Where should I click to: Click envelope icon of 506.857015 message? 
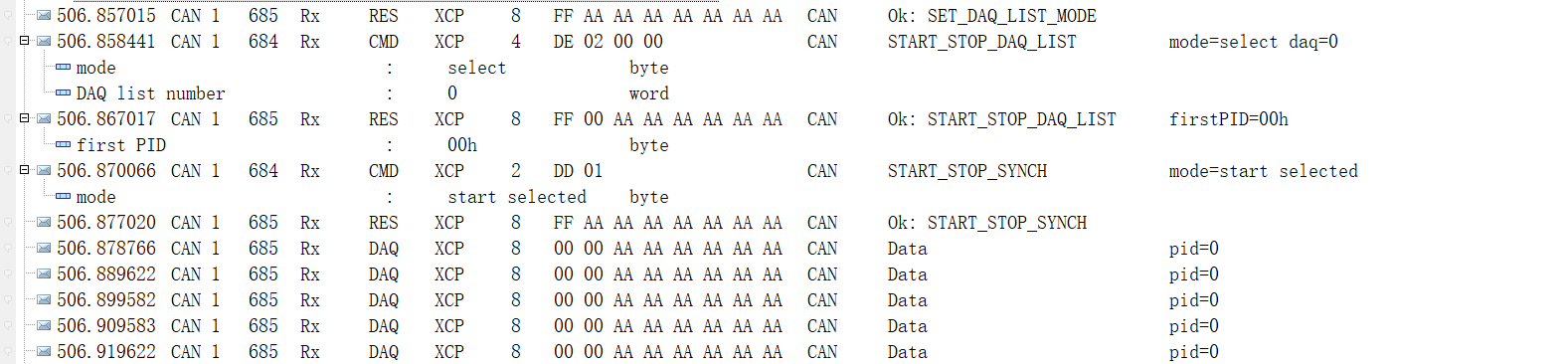44,16
